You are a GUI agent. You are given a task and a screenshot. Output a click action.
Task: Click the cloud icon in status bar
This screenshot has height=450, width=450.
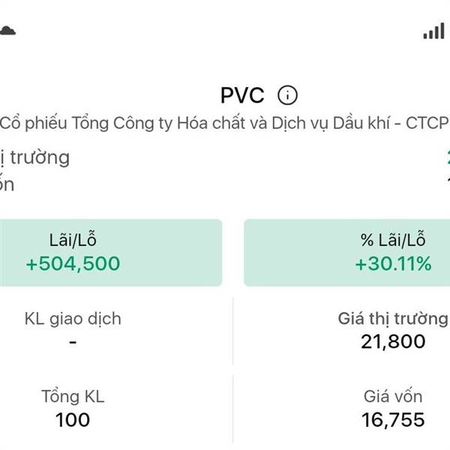(7, 31)
